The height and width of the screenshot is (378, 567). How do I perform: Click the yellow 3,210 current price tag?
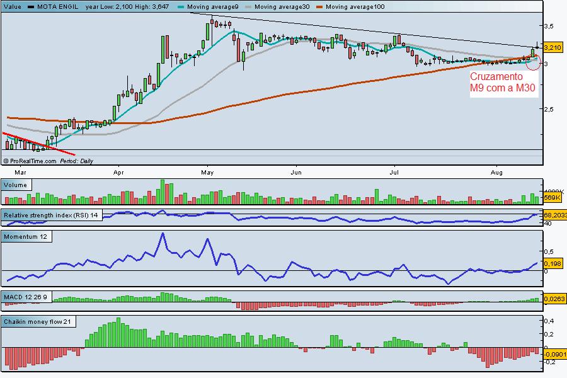[x=553, y=47]
